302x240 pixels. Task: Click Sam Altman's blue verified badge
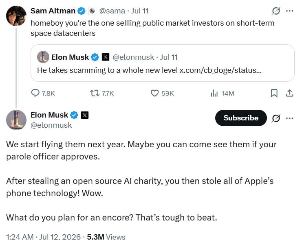point(81,11)
